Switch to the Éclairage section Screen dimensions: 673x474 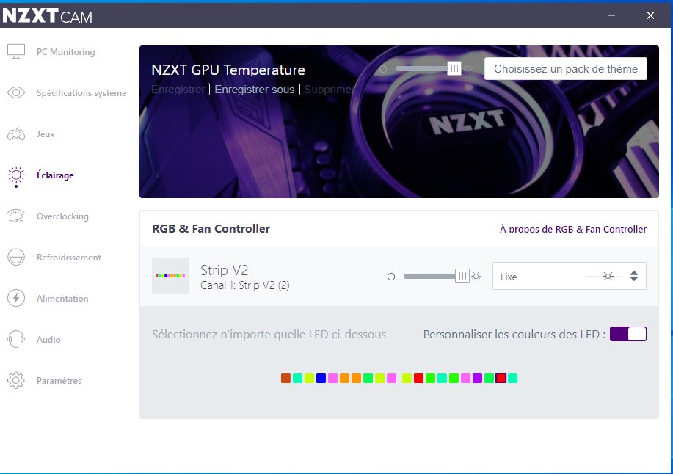pos(55,175)
